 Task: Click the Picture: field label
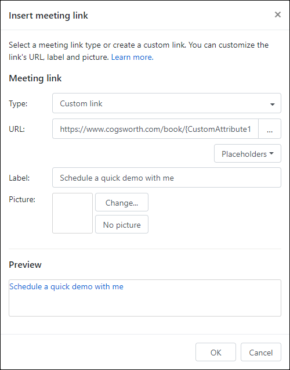[x=22, y=199]
